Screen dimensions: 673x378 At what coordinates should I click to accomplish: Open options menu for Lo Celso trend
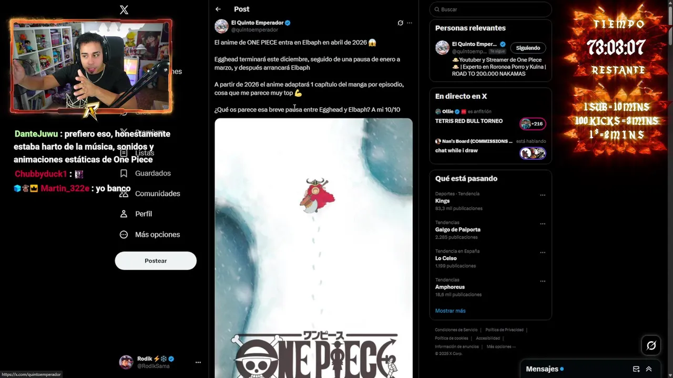[543, 253]
